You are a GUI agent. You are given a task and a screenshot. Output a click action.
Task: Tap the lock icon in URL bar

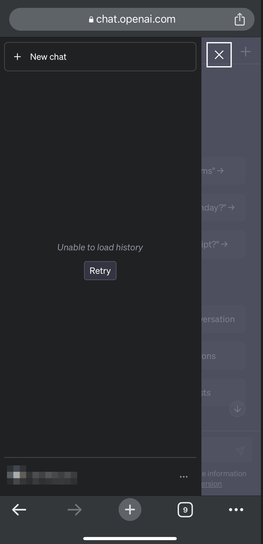coord(91,20)
